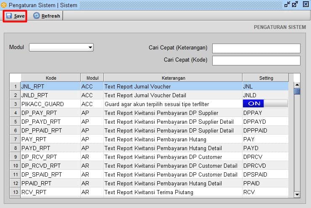Focus the Cari Cepat (Keterangan) field
Viewport: 311px width, 208px height.
[x=256, y=48]
